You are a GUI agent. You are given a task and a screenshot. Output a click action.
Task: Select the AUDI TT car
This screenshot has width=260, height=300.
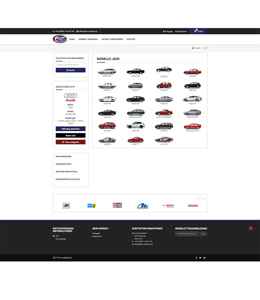click(136, 140)
